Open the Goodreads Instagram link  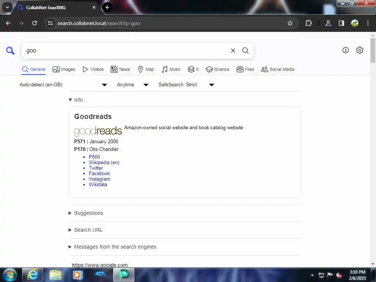pos(99,179)
